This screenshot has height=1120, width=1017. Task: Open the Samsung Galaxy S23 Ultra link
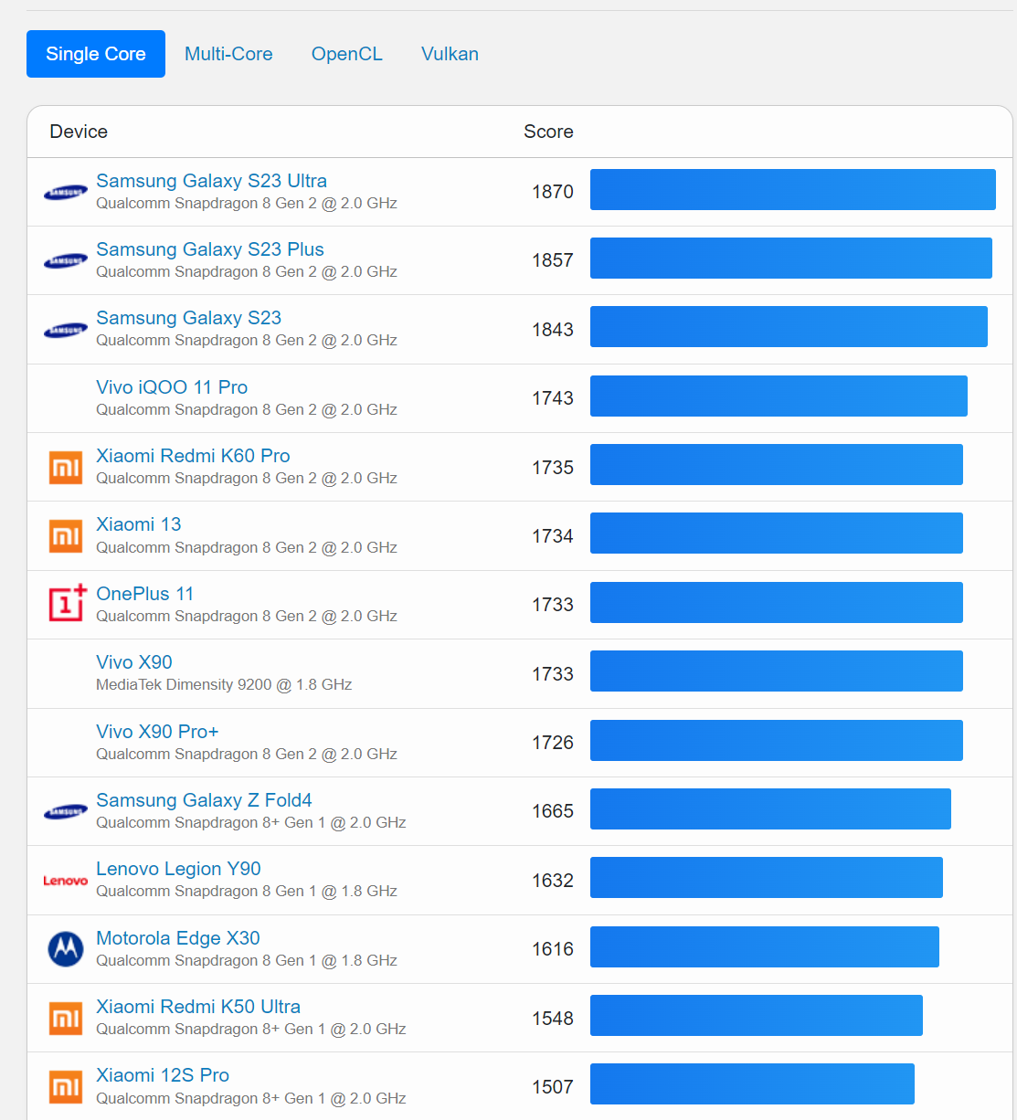[x=211, y=181]
